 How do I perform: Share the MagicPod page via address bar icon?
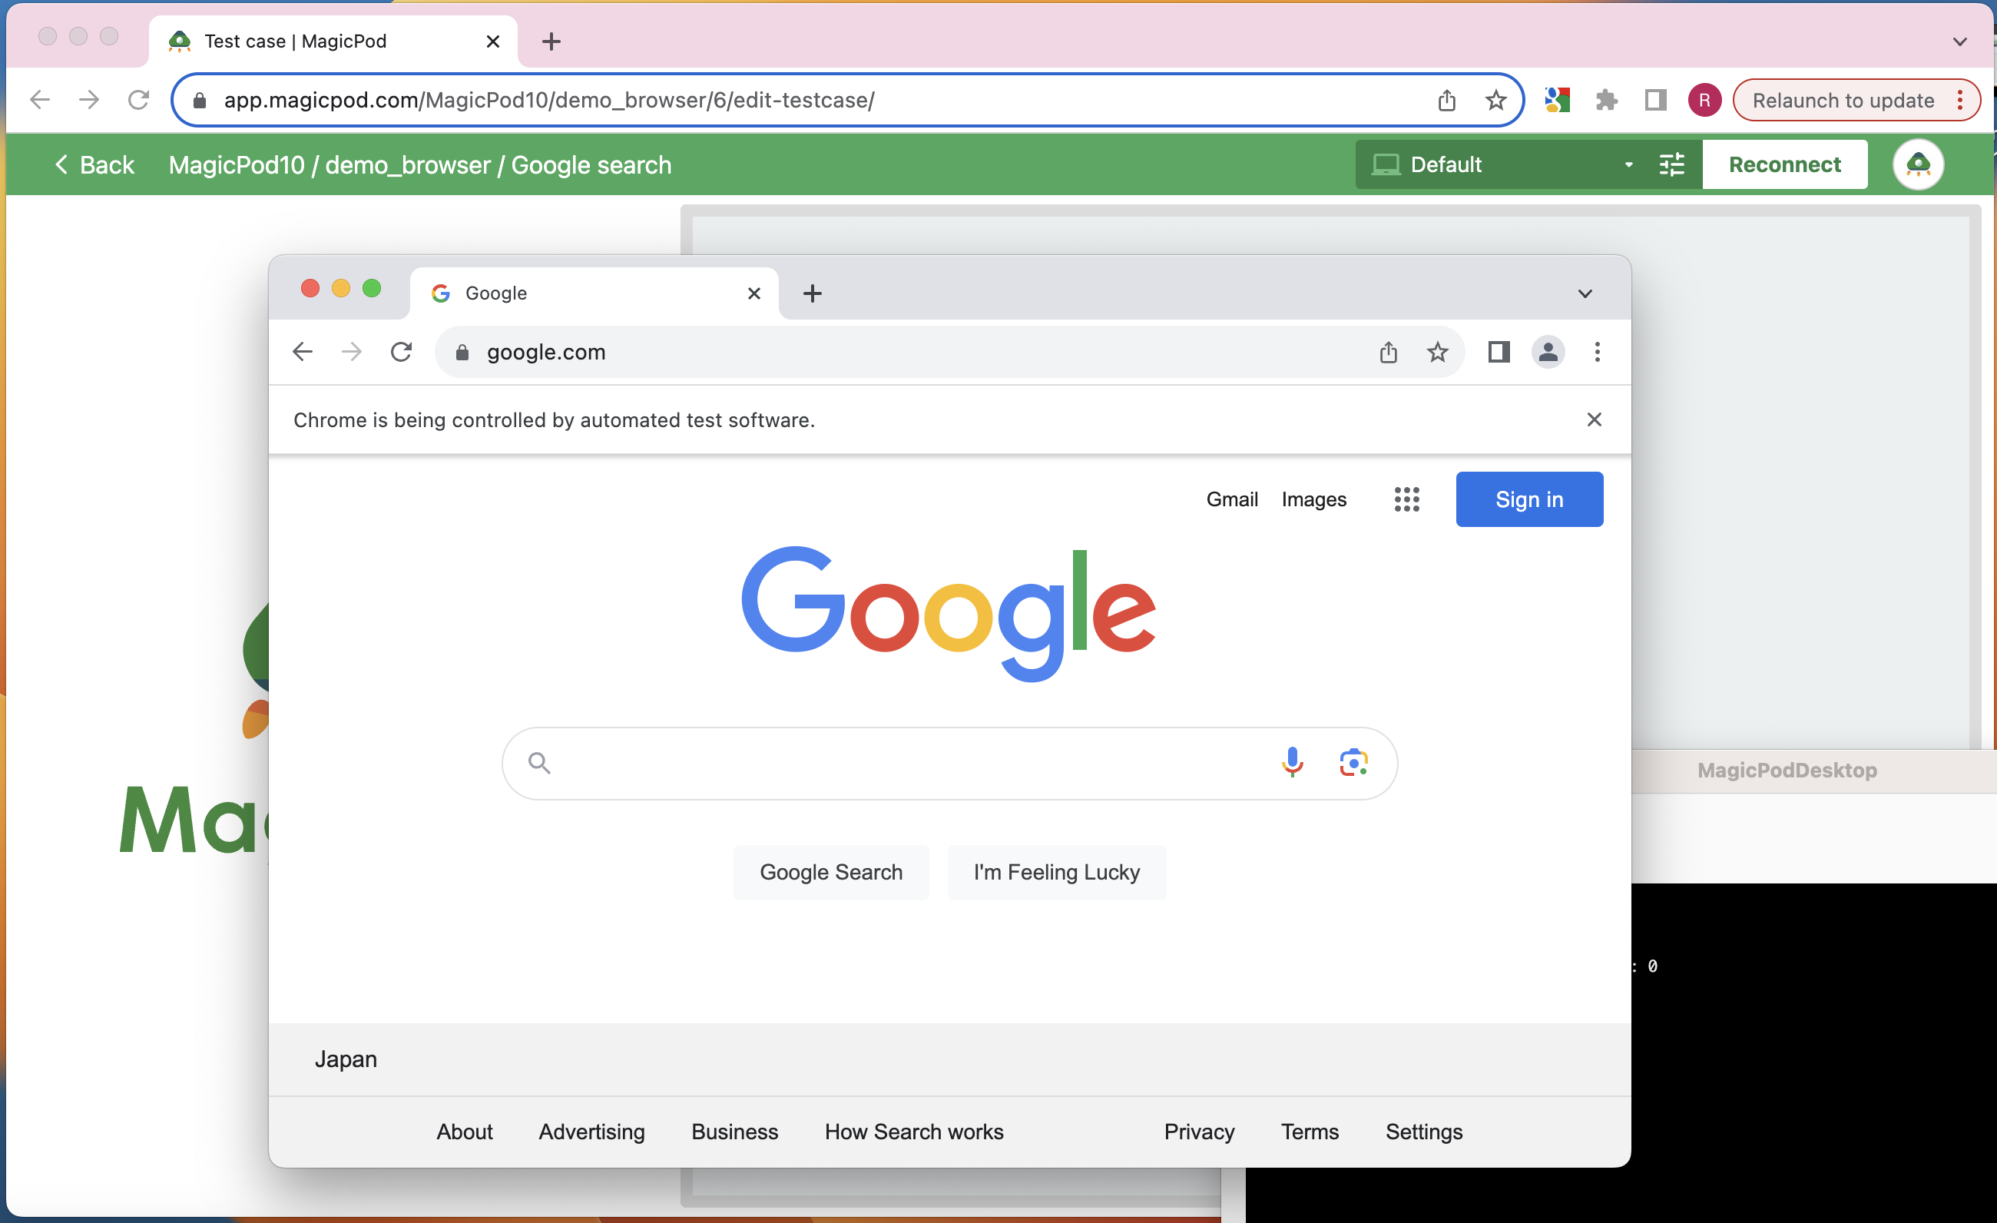tap(1447, 100)
